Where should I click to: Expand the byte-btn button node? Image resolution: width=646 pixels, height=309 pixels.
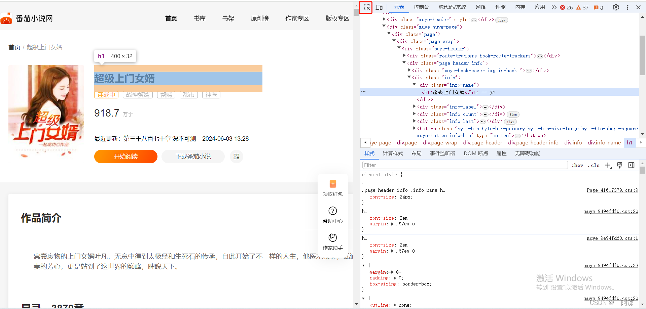point(414,128)
